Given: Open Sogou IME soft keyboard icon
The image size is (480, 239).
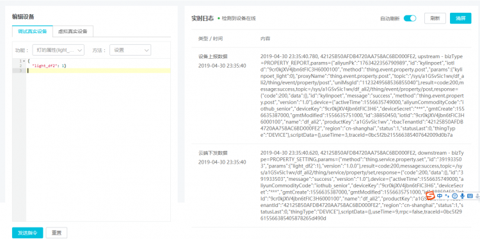Looking at the screenshot, I should (x=470, y=196).
